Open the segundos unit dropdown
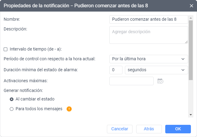The width and height of the screenshot is (197, 137). (156, 70)
